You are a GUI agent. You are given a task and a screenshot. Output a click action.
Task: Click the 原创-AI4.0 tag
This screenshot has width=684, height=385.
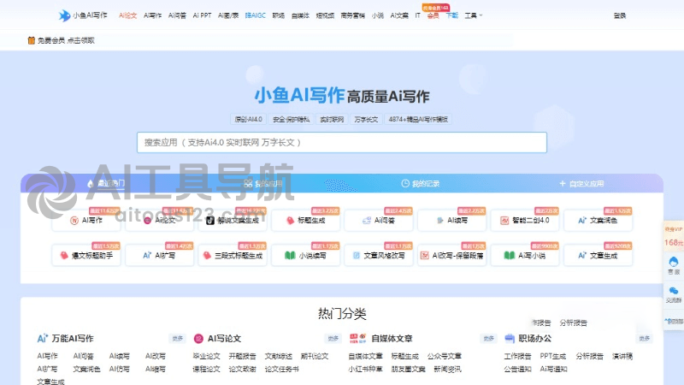248,119
